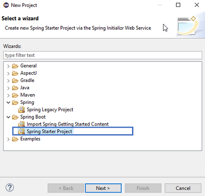The image size is (205, 196).
Task: Click the Spring Boot folder icon
Action: point(15,117)
